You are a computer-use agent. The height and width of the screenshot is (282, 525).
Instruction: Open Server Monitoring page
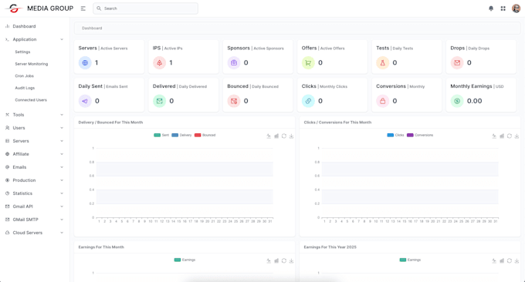pyautogui.click(x=32, y=64)
